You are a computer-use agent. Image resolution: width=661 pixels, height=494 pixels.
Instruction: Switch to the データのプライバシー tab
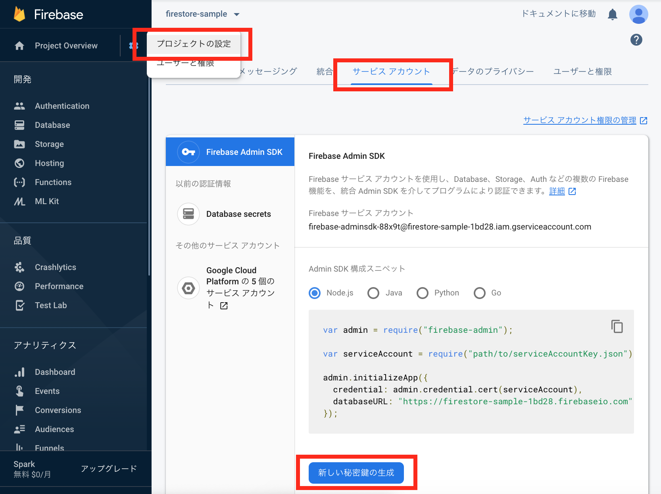point(493,71)
